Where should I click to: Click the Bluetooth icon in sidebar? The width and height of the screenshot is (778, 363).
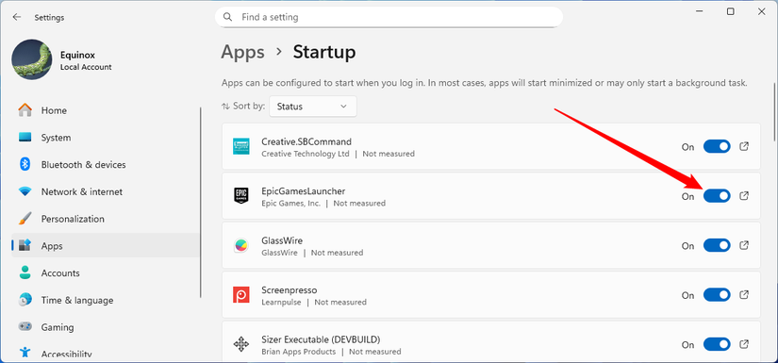(x=25, y=165)
